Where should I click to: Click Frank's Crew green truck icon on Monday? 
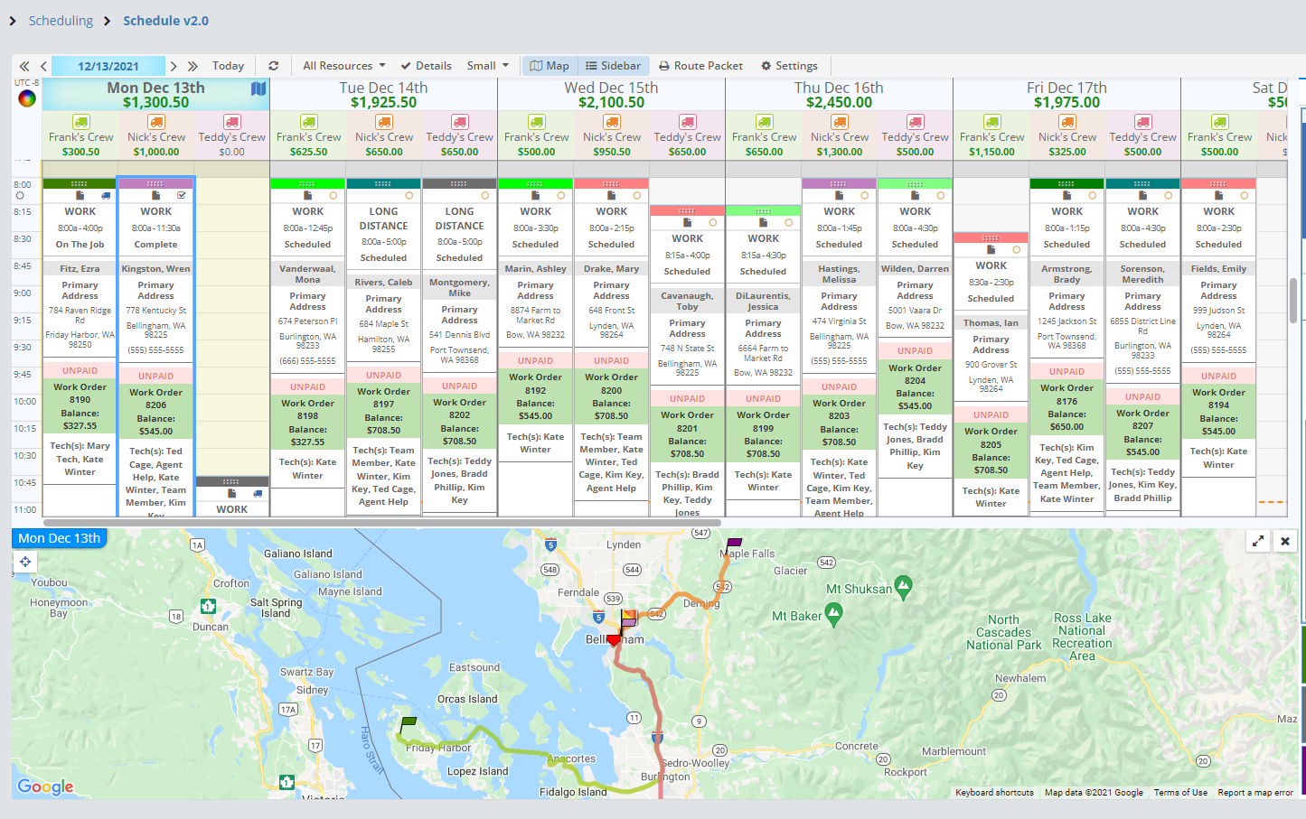point(80,122)
